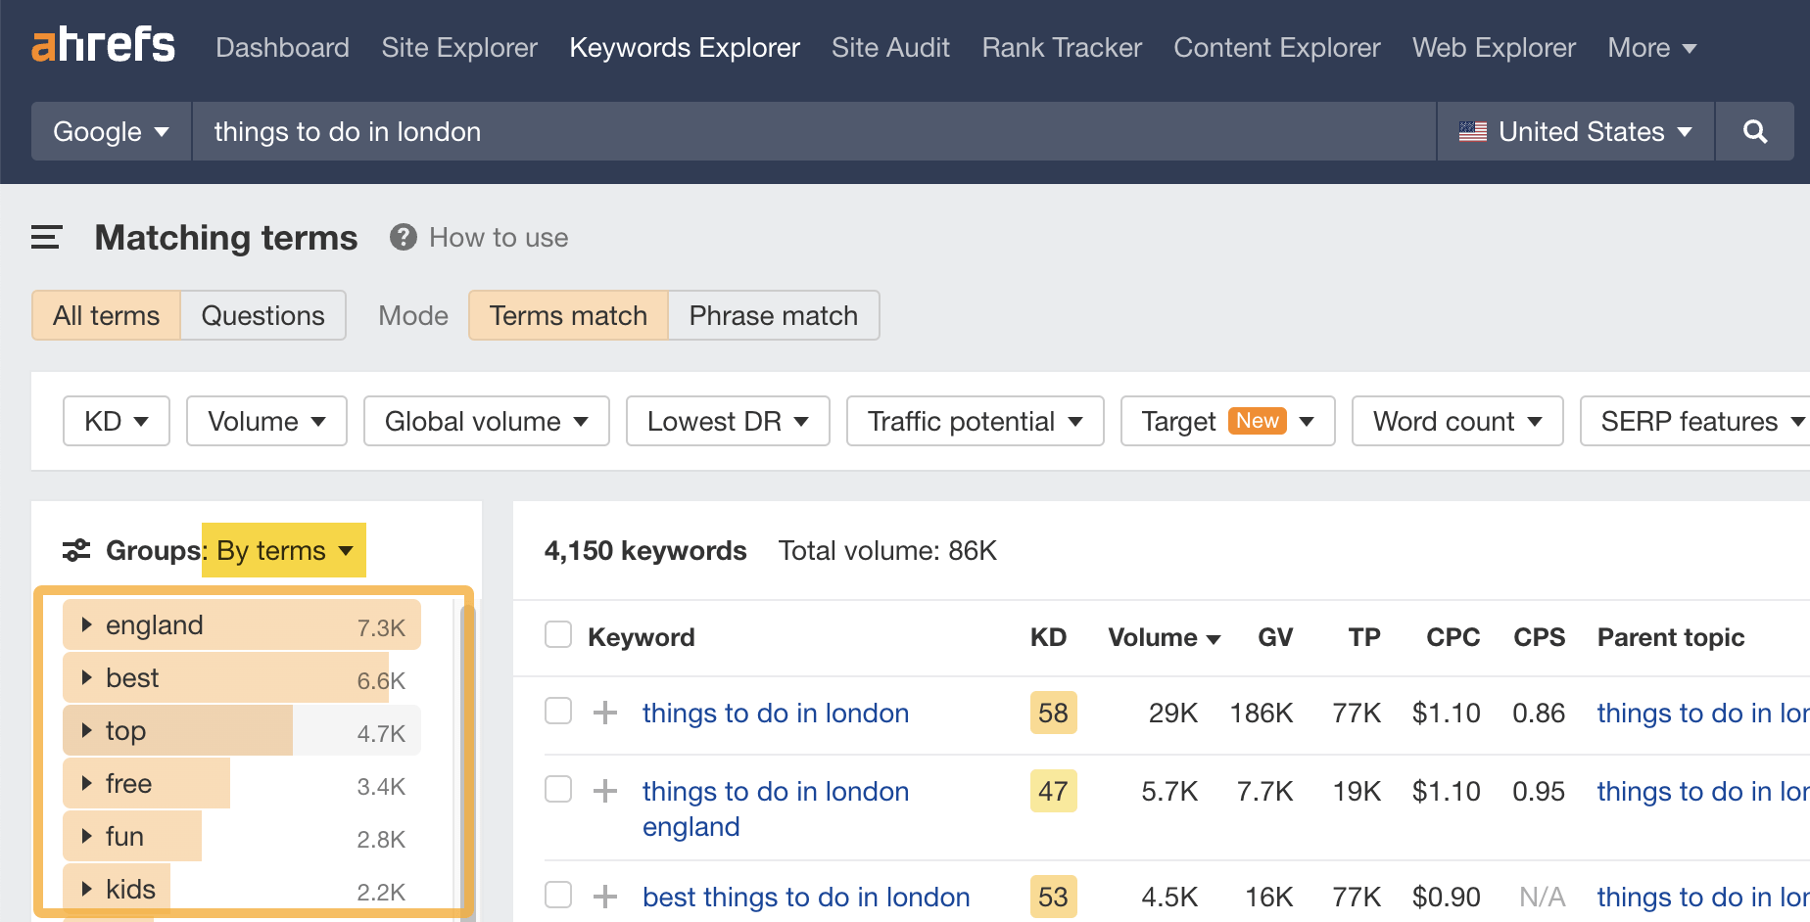Viewport: 1810px width, 922px height.
Task: Expand the 'england' keyword group
Action: point(86,624)
